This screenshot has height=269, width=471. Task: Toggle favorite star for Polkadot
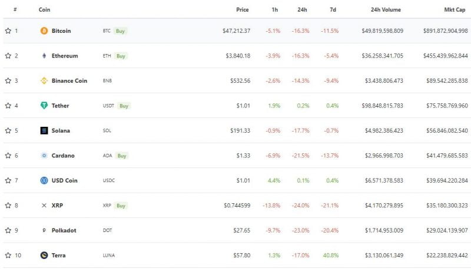8,230
